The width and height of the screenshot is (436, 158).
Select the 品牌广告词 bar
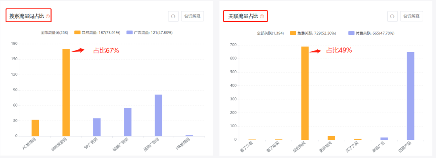click(x=159, y=116)
